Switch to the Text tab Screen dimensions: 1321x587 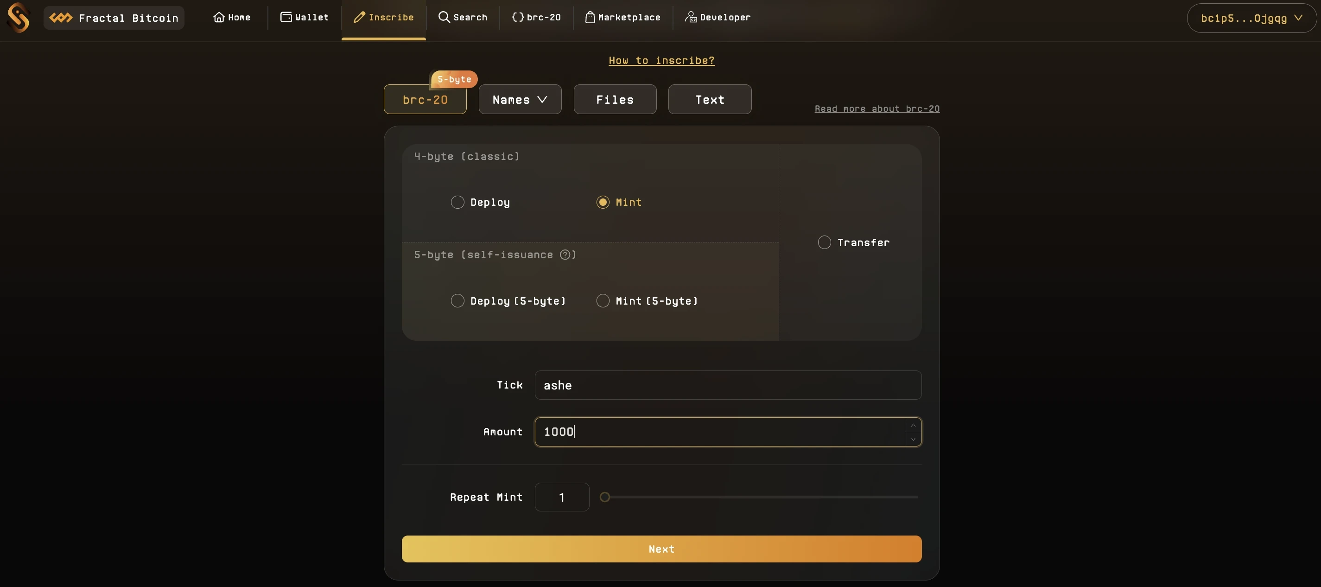pyautogui.click(x=709, y=99)
